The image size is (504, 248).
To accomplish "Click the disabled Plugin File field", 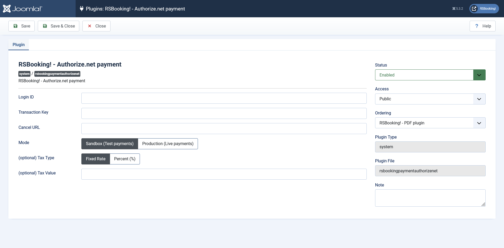I will click(430, 171).
